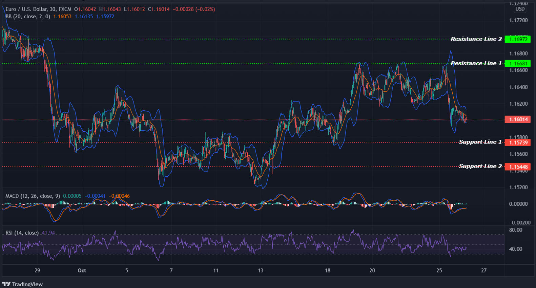Click the date label 11 on time axis

pyautogui.click(x=216, y=270)
